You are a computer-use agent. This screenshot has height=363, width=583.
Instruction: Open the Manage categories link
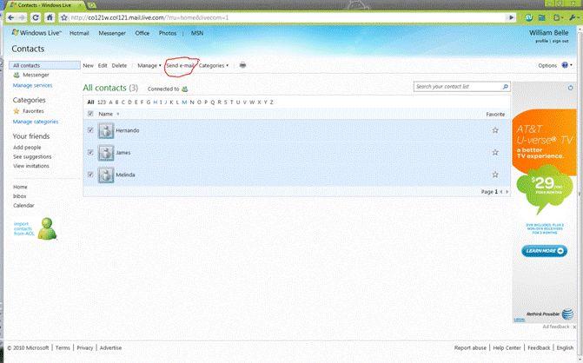[36, 122]
